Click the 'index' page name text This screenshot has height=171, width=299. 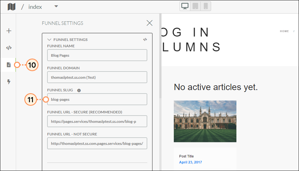[x=35, y=7]
